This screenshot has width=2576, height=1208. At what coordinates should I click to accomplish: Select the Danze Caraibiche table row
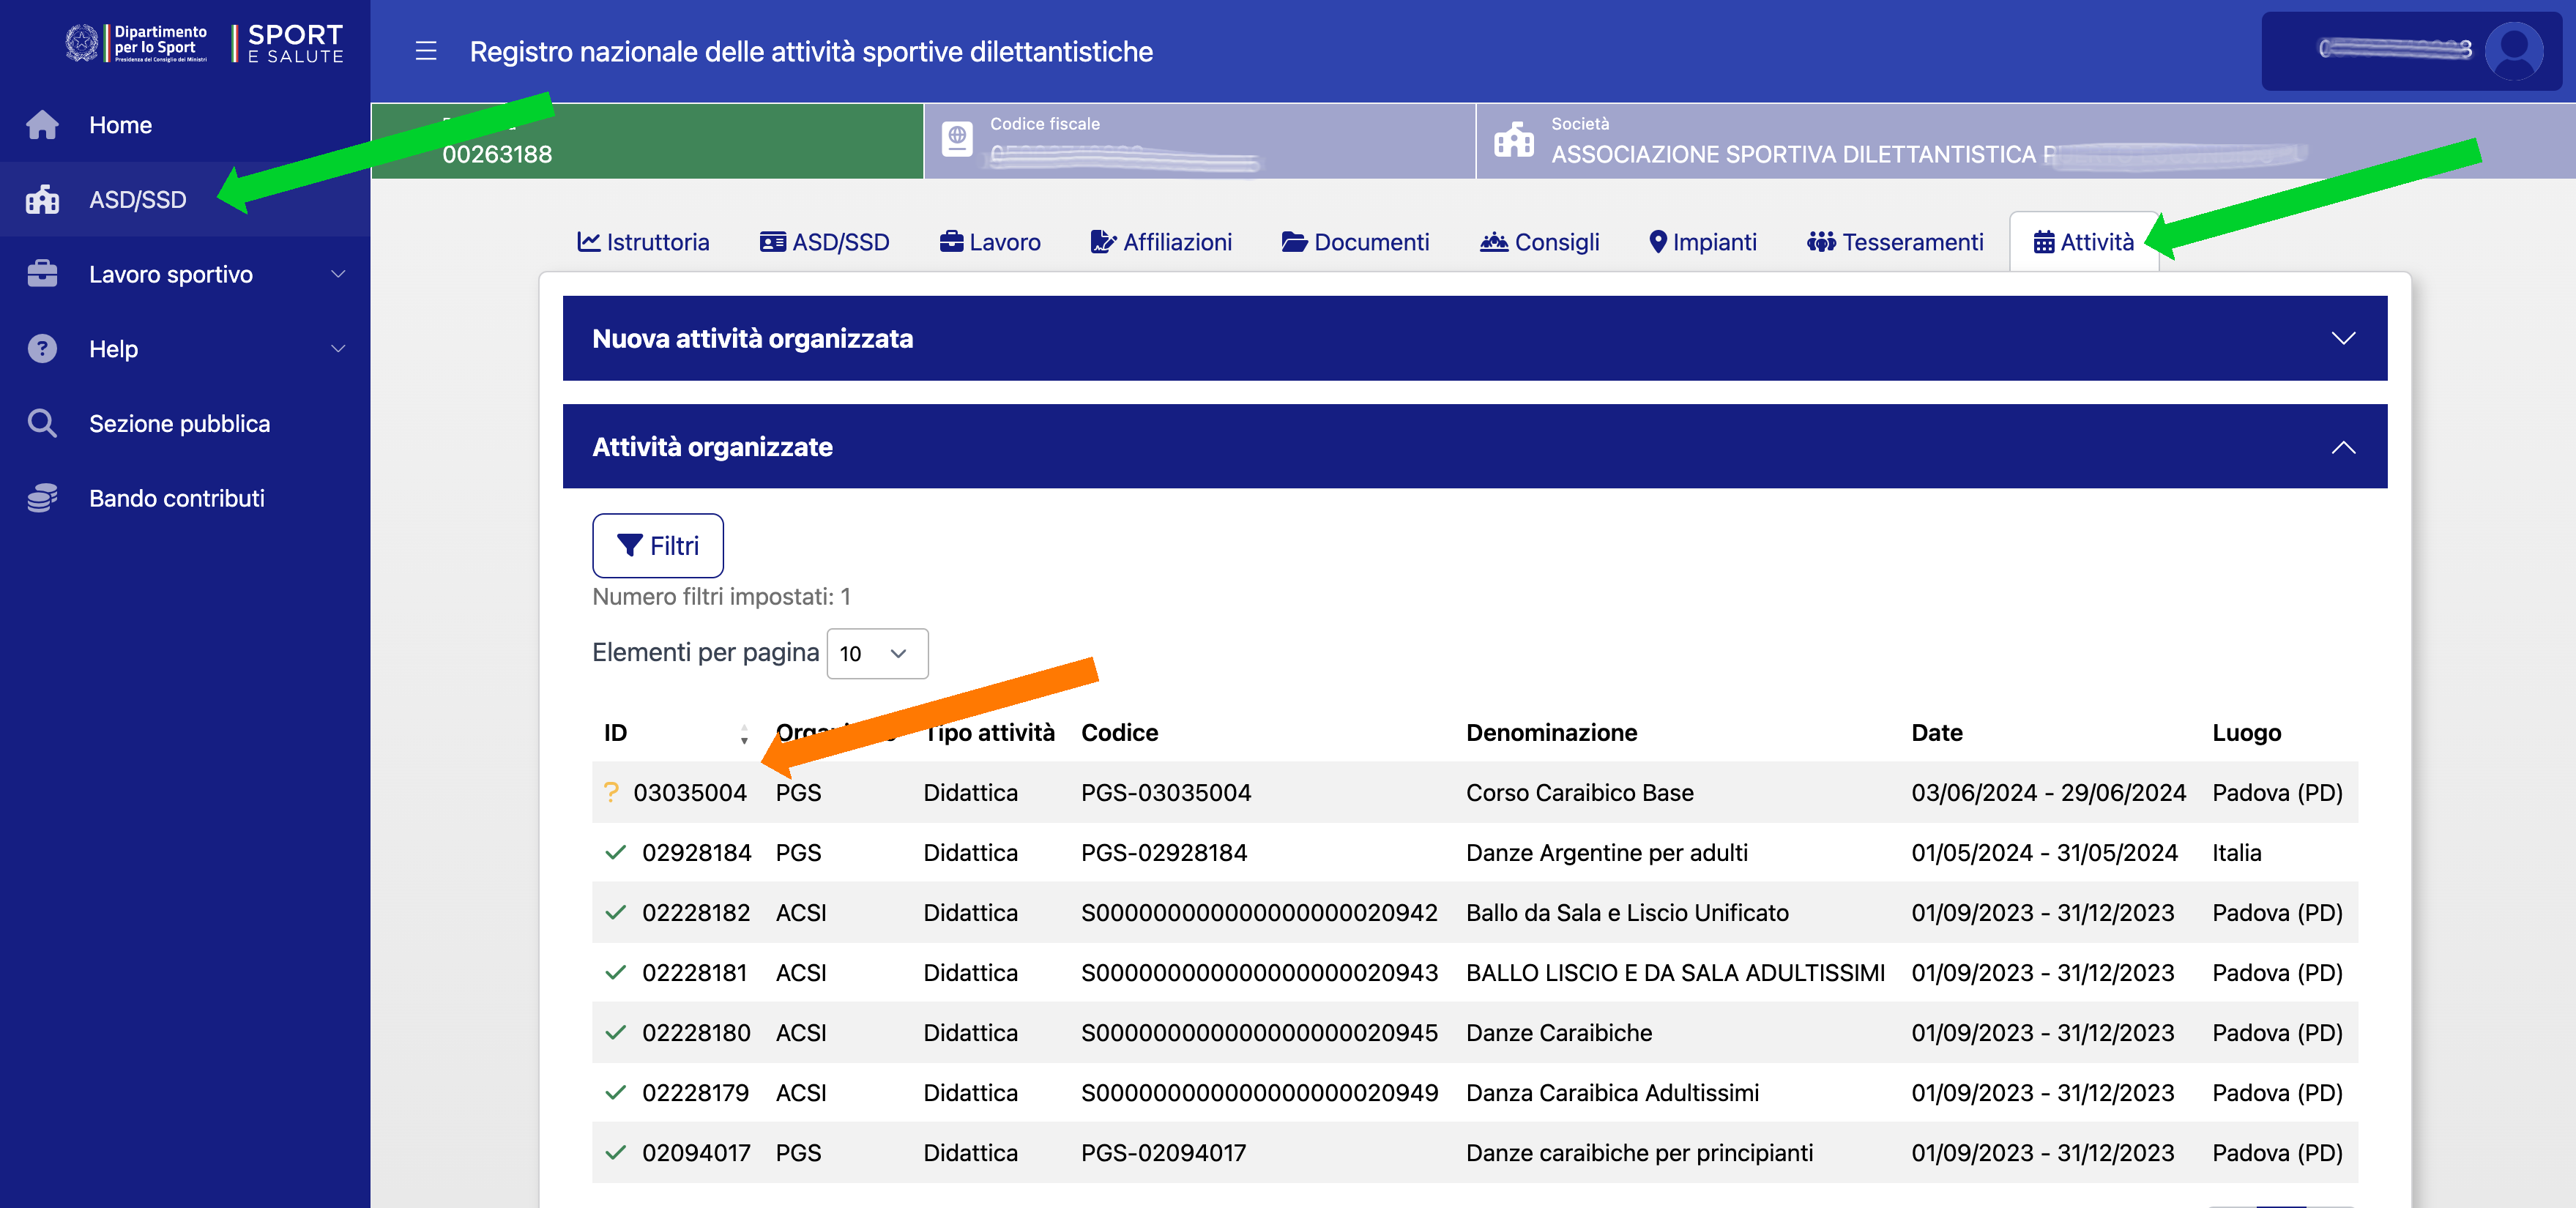click(1558, 1032)
